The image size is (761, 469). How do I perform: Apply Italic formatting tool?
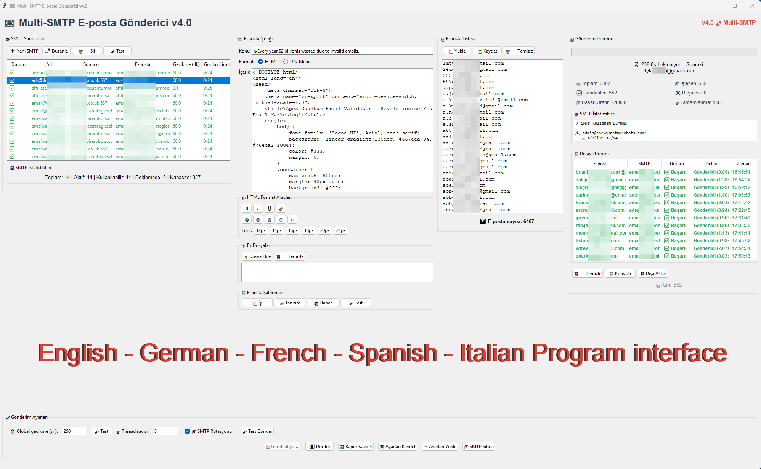click(258, 208)
